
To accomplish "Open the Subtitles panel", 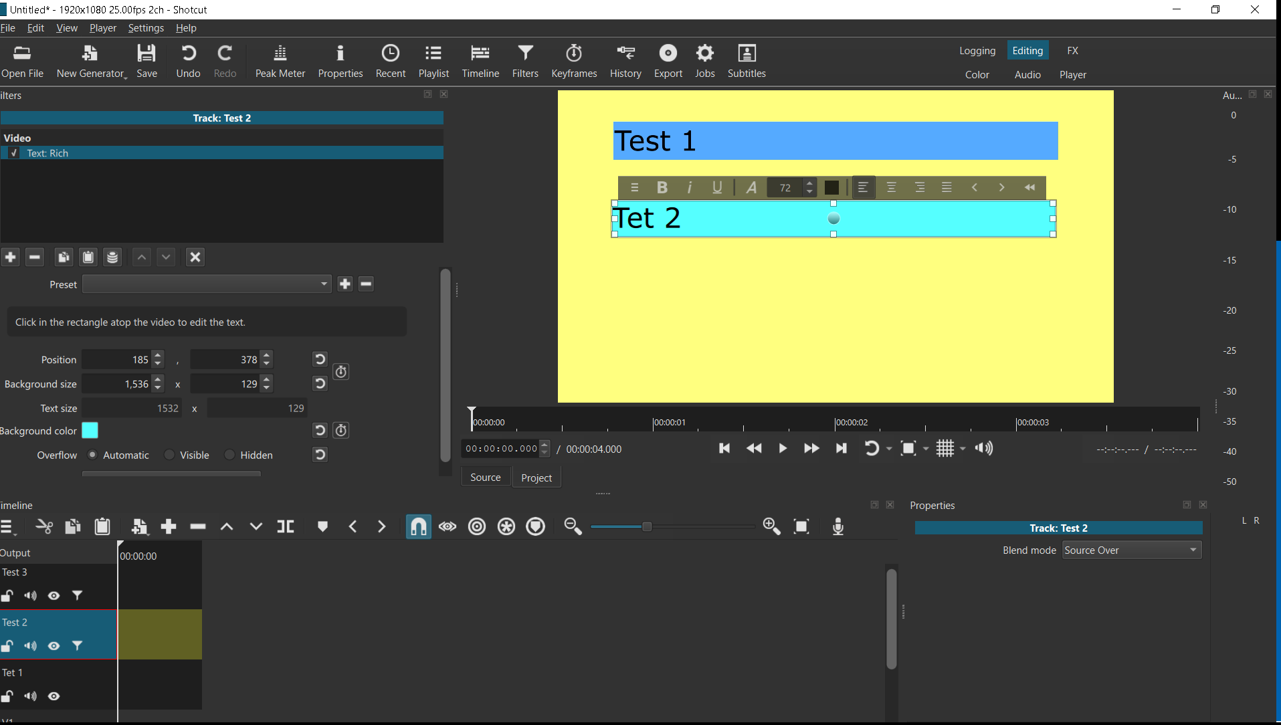I will [x=746, y=61].
